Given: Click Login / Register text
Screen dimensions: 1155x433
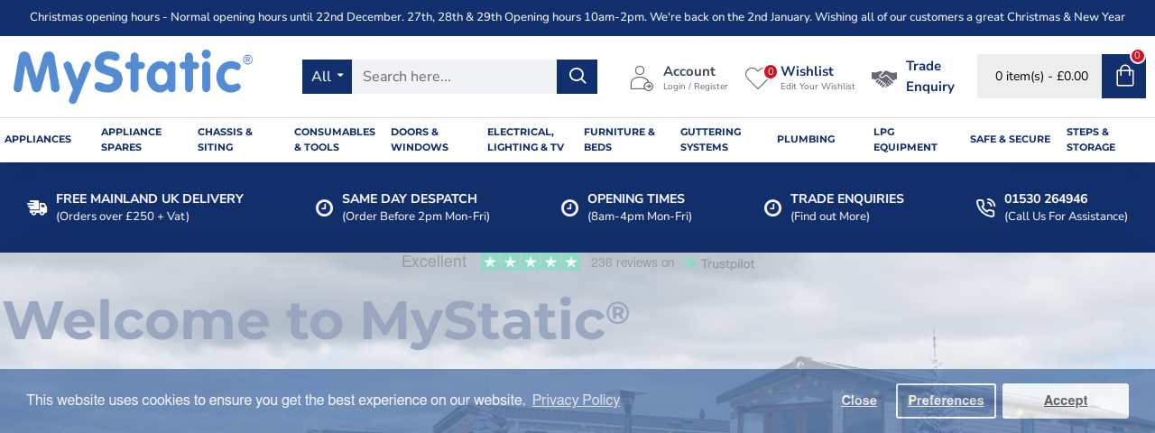Looking at the screenshot, I should [695, 87].
